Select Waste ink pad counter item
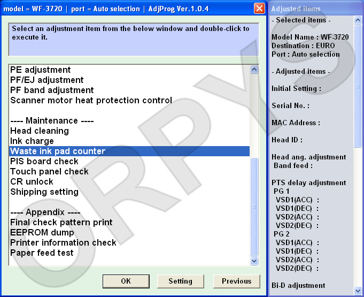This screenshot has width=364, height=297. (x=129, y=151)
